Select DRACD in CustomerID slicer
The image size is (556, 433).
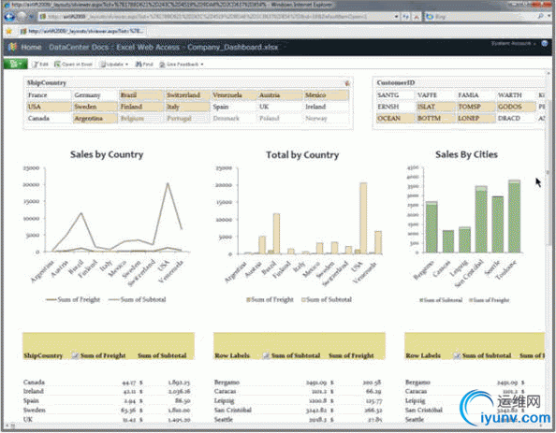point(516,119)
